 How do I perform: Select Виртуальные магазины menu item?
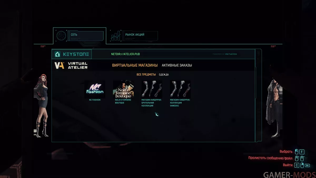pos(135,65)
